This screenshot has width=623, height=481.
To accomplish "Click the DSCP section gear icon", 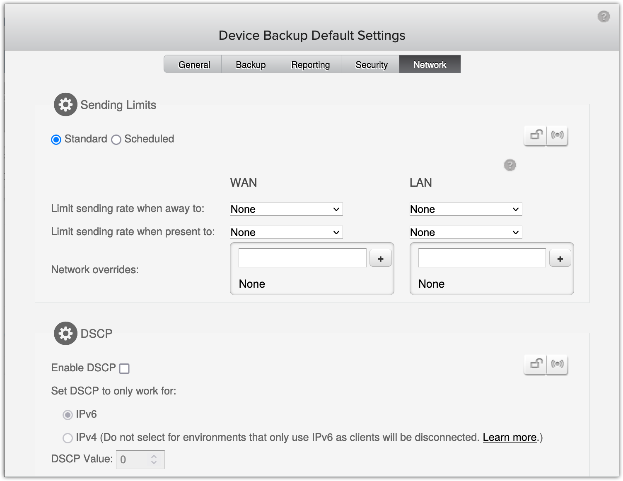I will (65, 333).
